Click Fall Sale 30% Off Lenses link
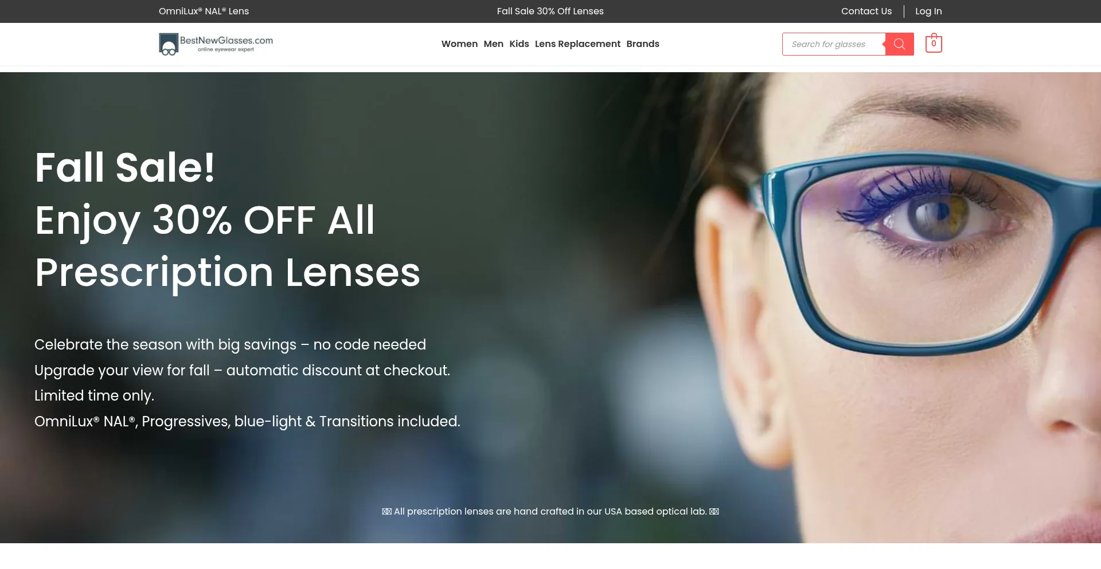Screen dimensions: 1101x569 pyautogui.click(x=550, y=11)
